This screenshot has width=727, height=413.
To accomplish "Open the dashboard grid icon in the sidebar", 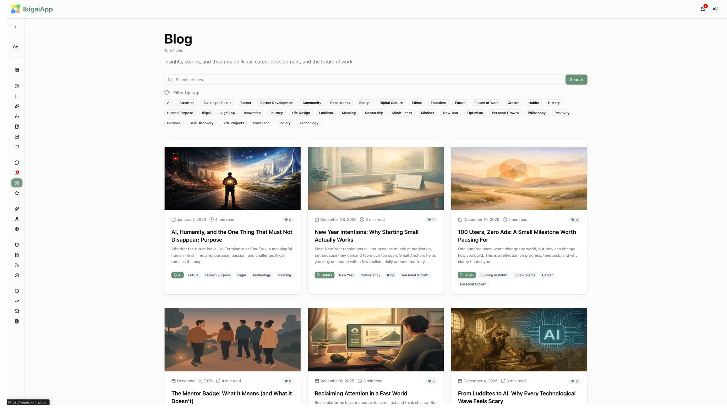I will coord(17,70).
